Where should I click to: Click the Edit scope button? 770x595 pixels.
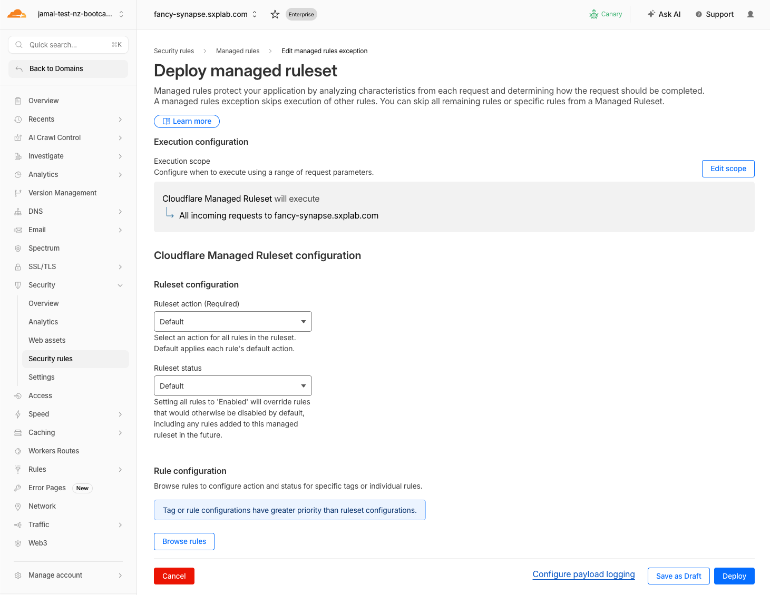tap(728, 168)
